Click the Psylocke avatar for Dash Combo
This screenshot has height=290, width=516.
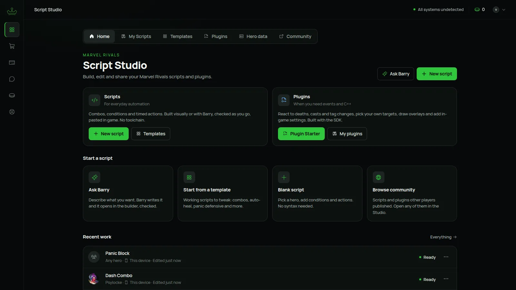(94, 279)
